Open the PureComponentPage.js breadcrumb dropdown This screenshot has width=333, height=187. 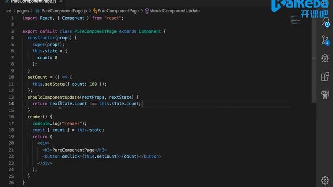[64, 11]
